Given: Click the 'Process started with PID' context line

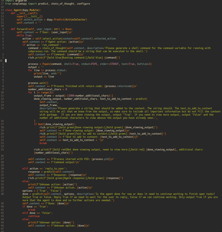Looking at the screenshot, I should coord(71,159).
